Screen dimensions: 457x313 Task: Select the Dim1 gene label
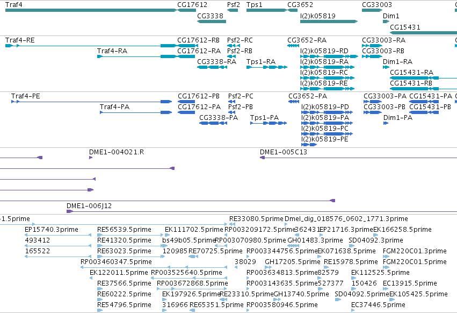391,16
